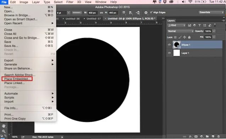Filter for type layers
The width and height of the screenshot is (226, 139).
199,25
